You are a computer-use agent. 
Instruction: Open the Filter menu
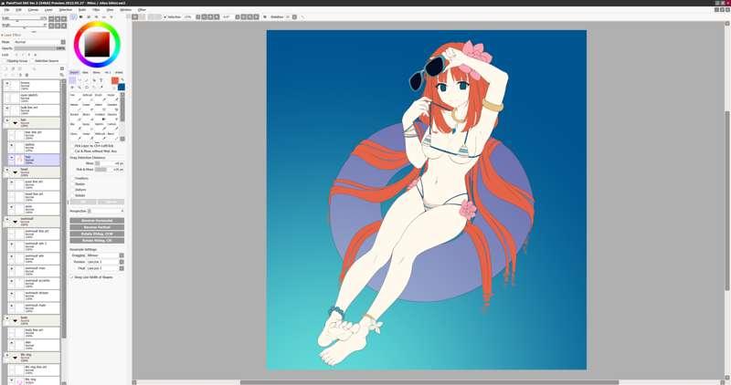[96, 9]
